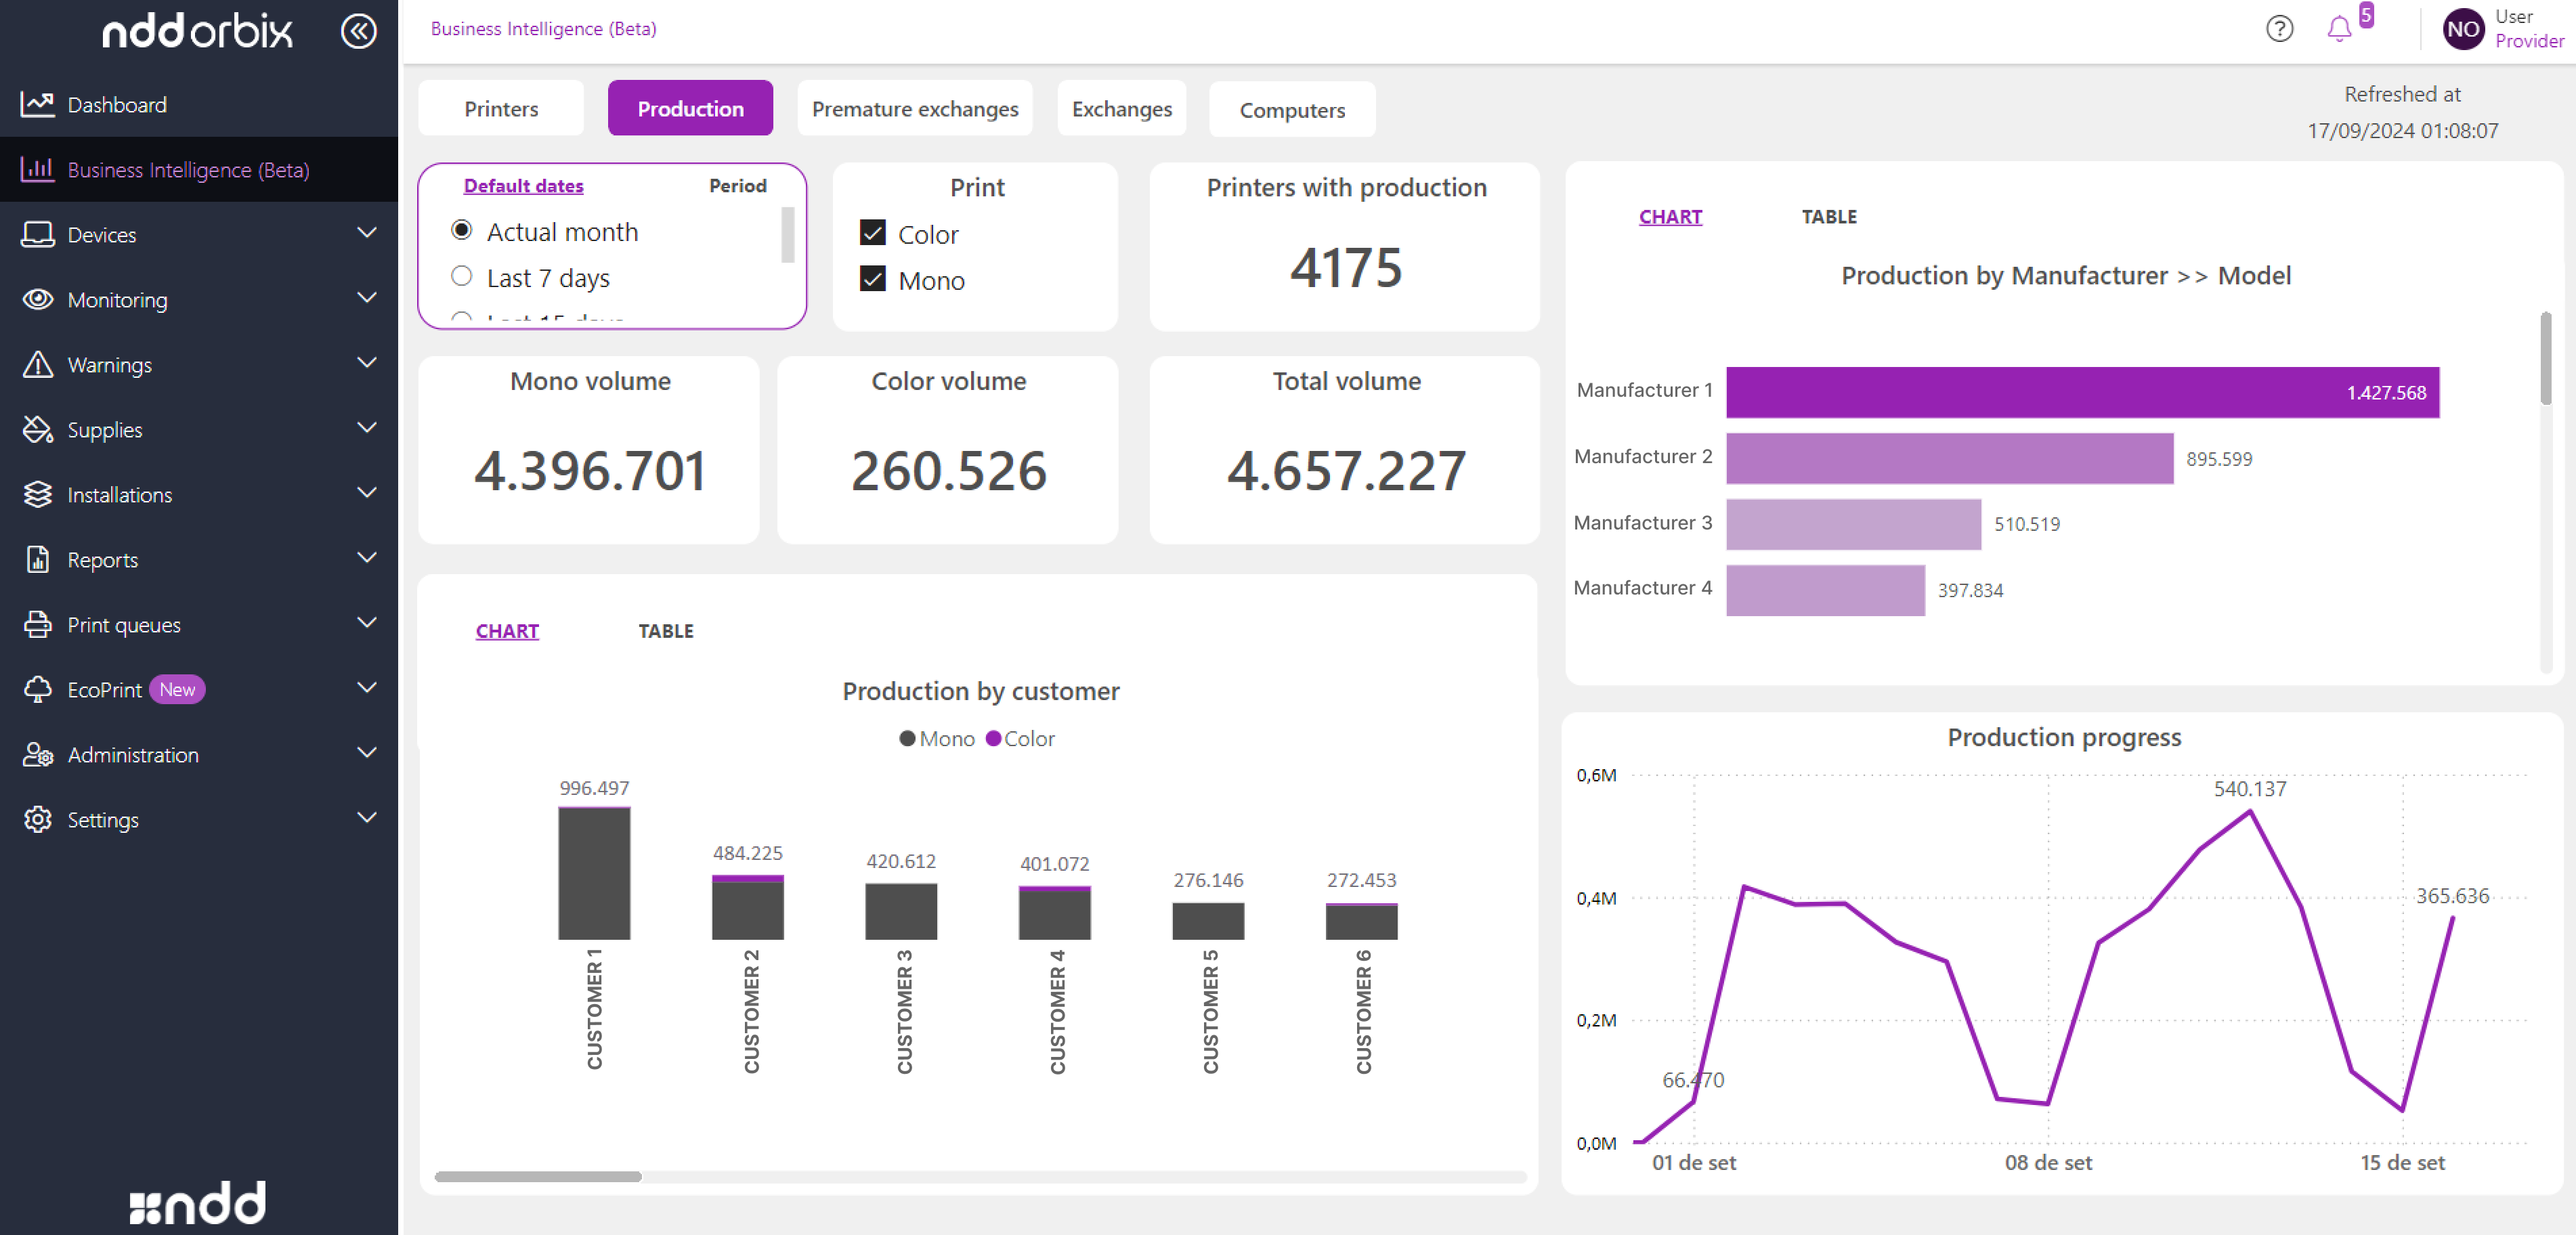Switch to the Printers tab
2576x1235 pixels.
coord(501,108)
